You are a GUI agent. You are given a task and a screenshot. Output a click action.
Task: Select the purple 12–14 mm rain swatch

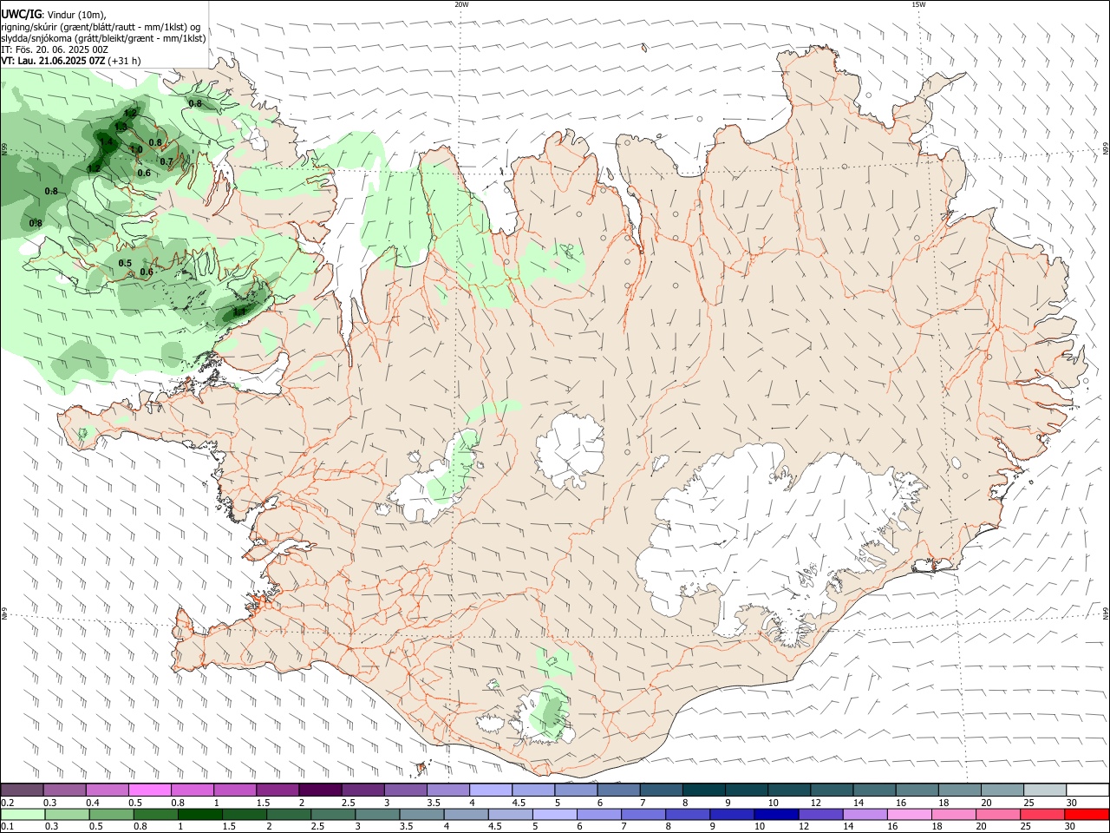(820, 814)
